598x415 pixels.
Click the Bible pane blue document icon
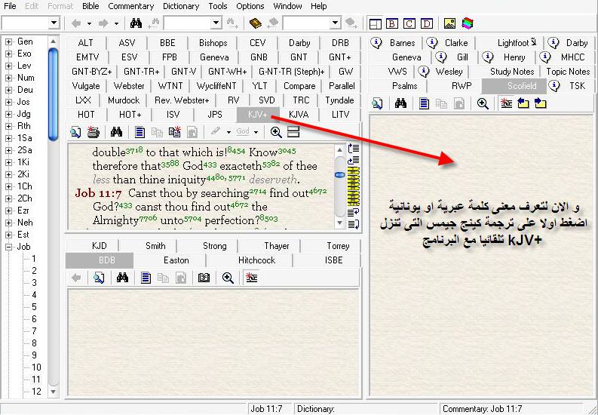coord(140,132)
